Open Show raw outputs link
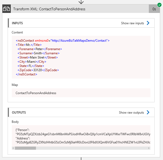Screen dimensions: 163x160 tap(132, 112)
